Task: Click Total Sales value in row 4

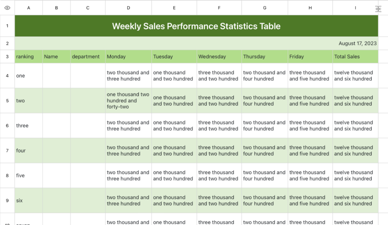Action: (355, 76)
